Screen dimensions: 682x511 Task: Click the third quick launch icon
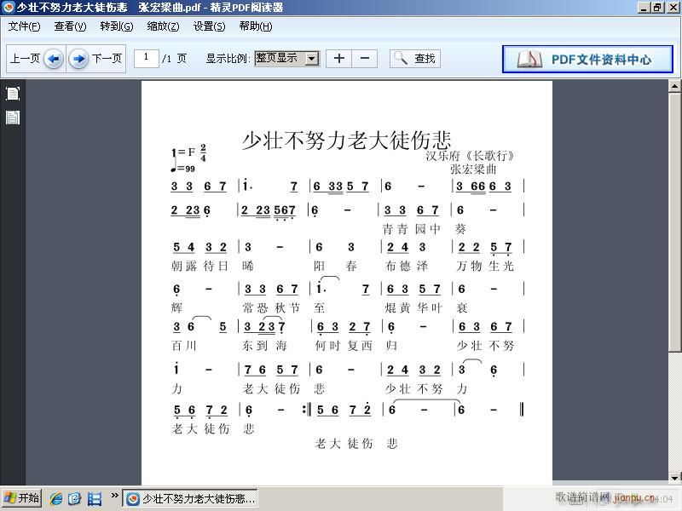pos(95,499)
